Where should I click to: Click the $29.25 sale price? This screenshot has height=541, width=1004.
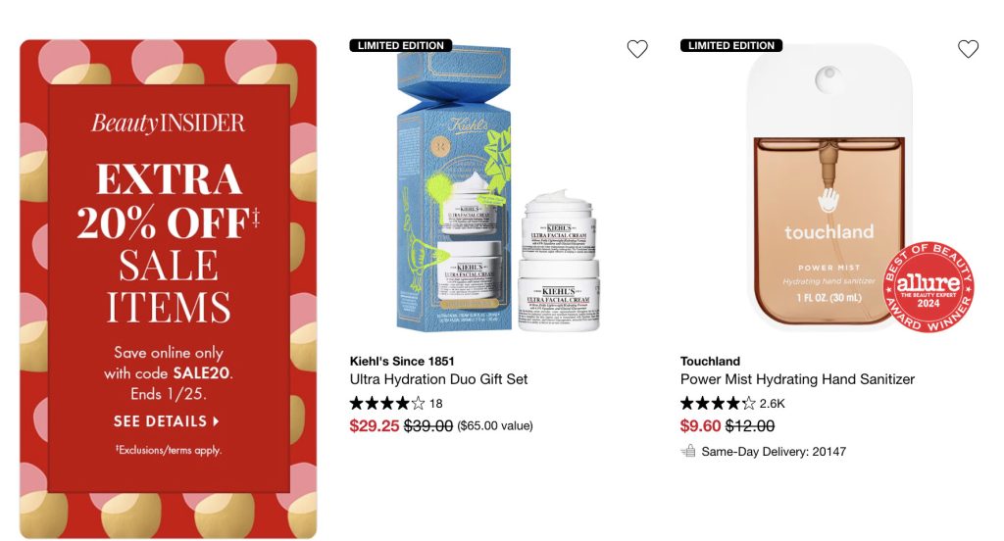click(x=375, y=425)
